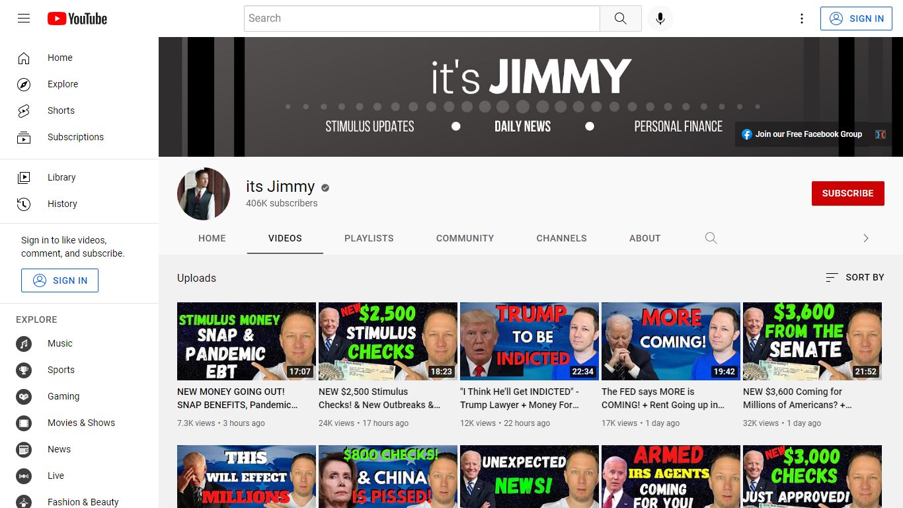Start voice search with microphone
Screen dimensions: 903x508
(660, 19)
